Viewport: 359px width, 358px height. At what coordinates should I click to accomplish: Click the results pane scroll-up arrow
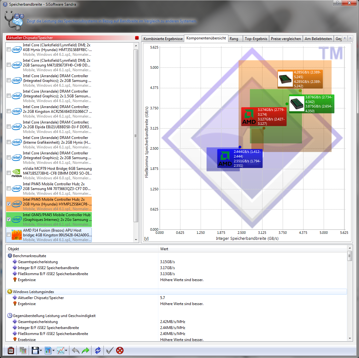(x=350, y=248)
